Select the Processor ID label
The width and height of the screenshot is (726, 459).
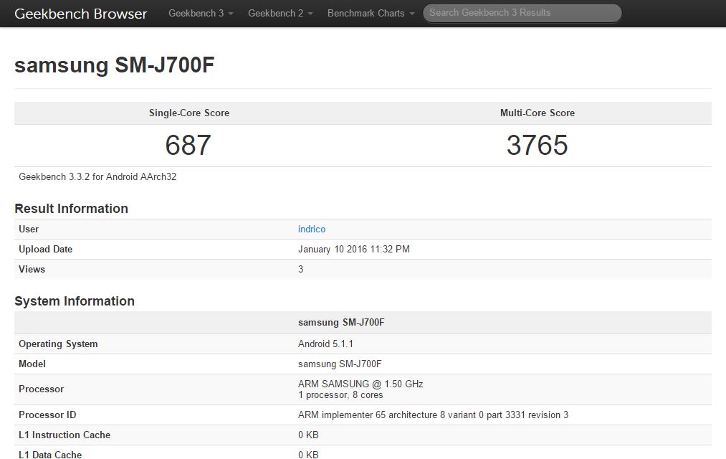pos(47,415)
